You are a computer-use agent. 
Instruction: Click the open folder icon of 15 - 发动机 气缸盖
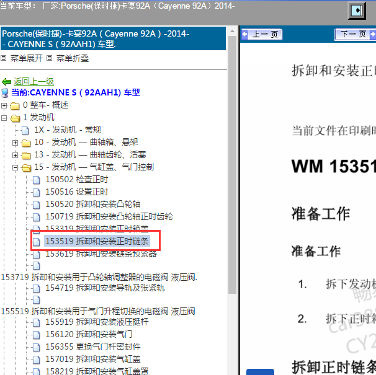(27, 168)
